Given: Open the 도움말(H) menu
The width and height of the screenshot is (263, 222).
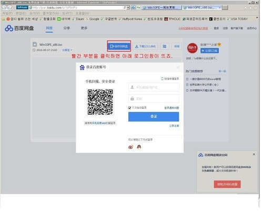Looking at the screenshot, I should [x=83, y=13].
